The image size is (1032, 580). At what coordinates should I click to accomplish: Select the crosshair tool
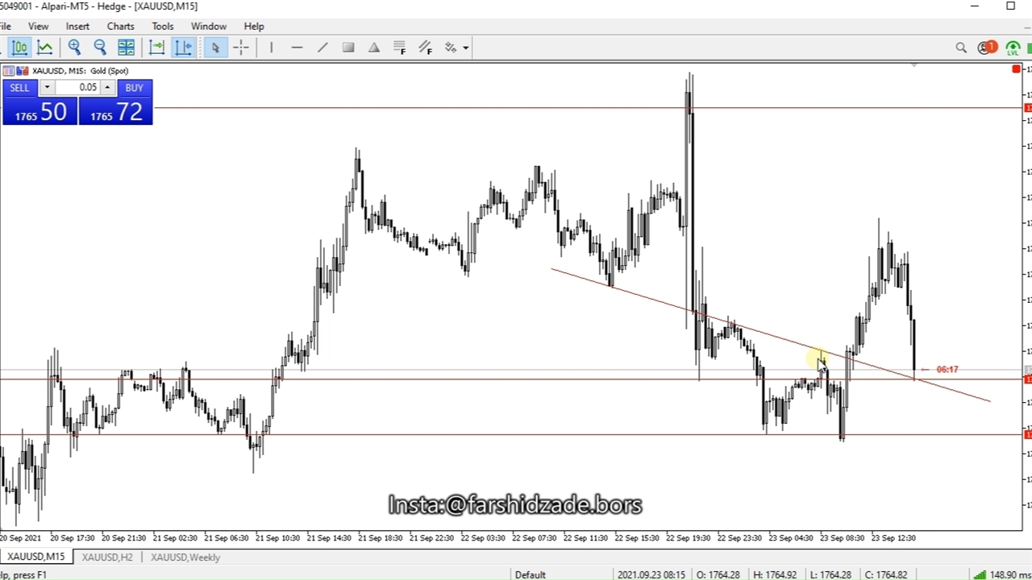pos(241,48)
